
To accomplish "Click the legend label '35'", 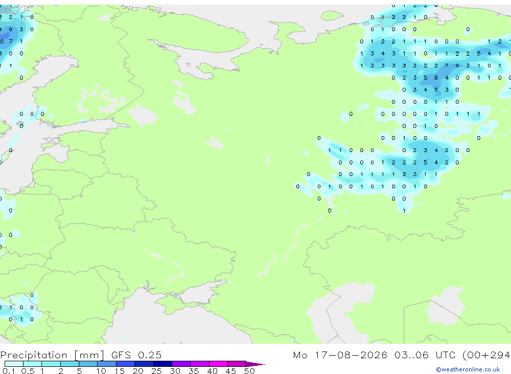I will [x=194, y=371].
